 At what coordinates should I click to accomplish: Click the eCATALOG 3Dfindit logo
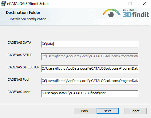click(126, 13)
